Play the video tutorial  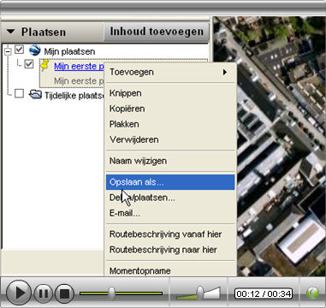[19, 293]
